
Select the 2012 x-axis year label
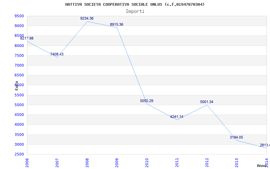pyautogui.click(x=207, y=163)
